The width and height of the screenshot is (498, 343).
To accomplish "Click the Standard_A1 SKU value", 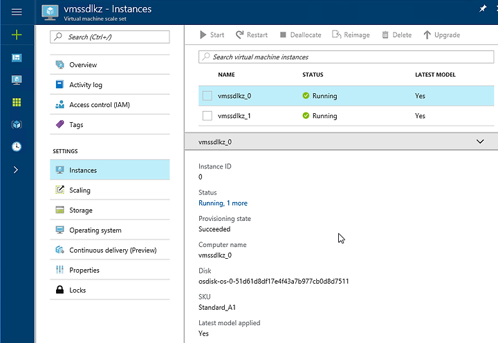I will tap(217, 307).
